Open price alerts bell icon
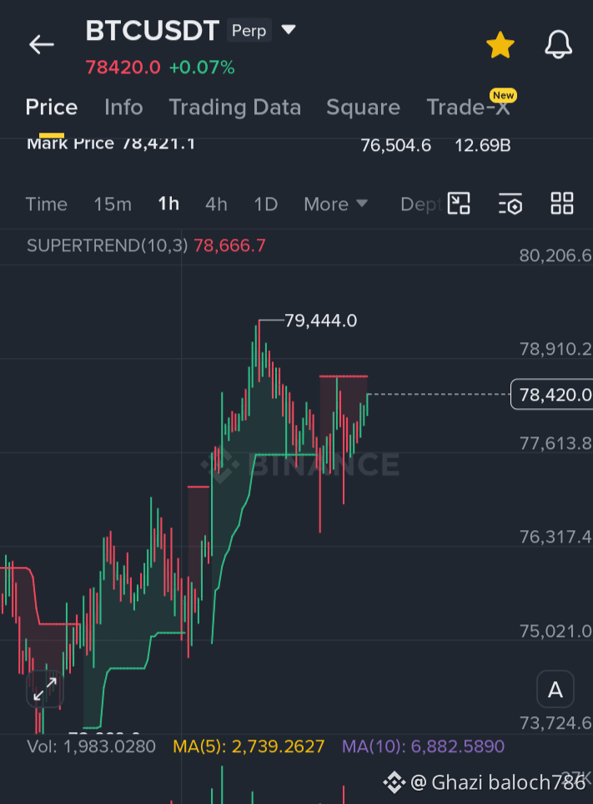This screenshot has width=593, height=804. [558, 44]
